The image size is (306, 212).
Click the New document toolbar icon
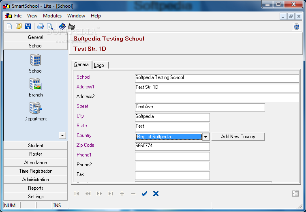pyautogui.click(x=9, y=26)
